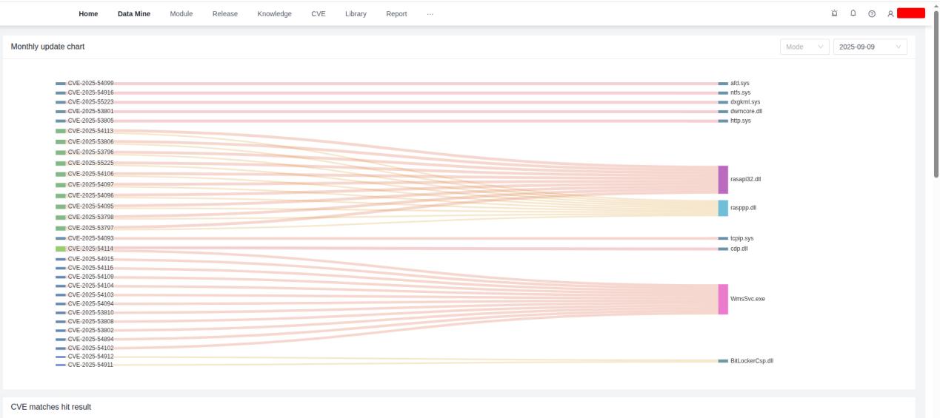Go to the Knowledge menu
Screen dimensions: 940x418
tap(274, 13)
